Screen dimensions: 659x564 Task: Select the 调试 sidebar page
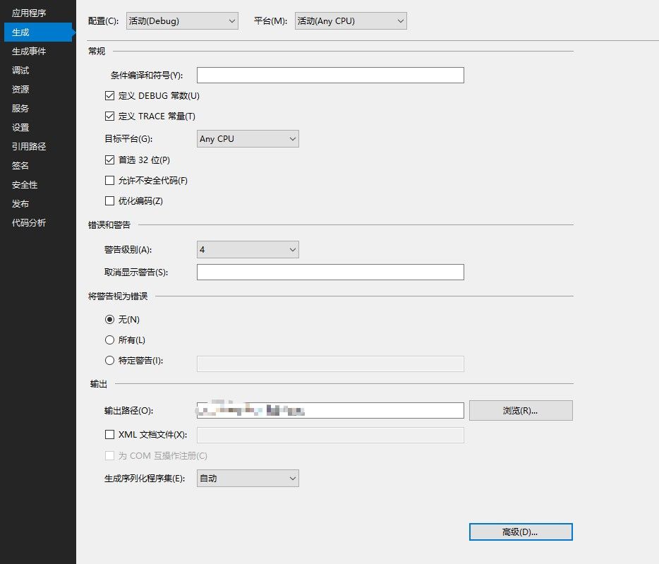[x=20, y=70]
